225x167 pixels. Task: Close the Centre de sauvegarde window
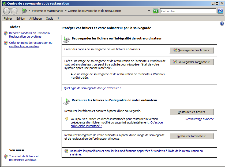coord(222,3)
